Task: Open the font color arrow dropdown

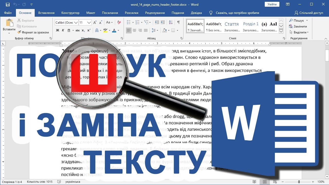Action: coord(118,30)
